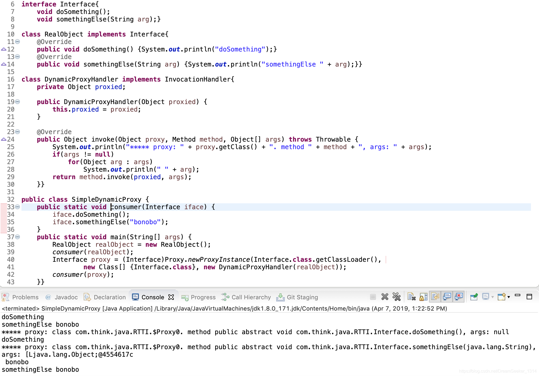Viewport: 539px width, 376px height.
Task: Toggle Scroll Lock in the console
Action: point(423,297)
